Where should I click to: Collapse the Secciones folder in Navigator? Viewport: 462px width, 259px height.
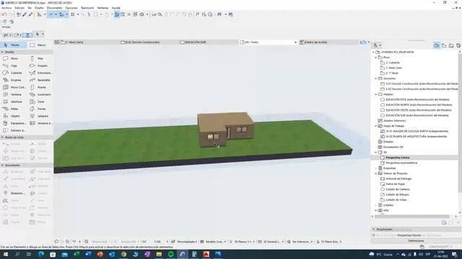point(376,78)
